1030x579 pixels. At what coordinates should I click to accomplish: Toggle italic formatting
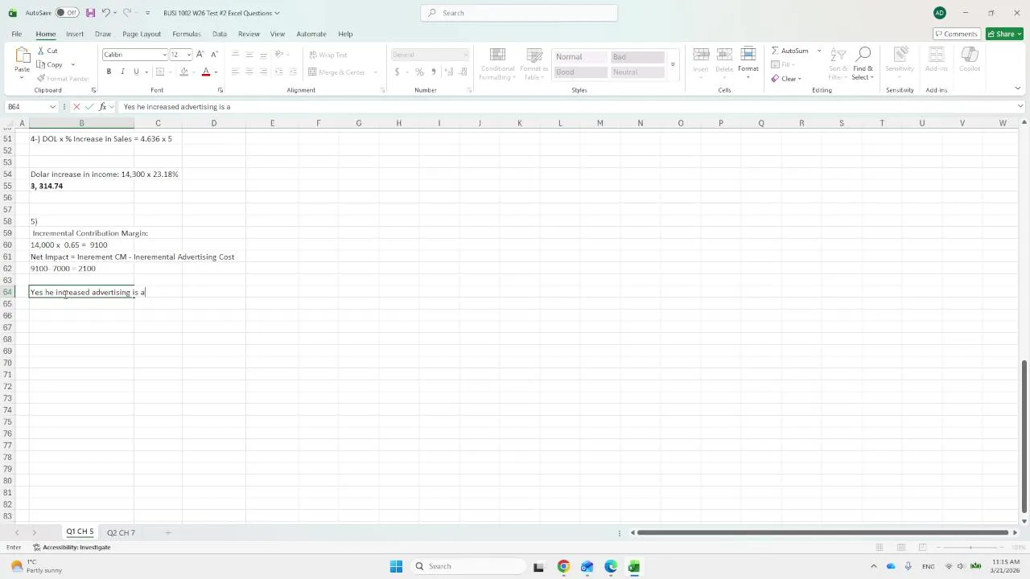[x=122, y=72]
